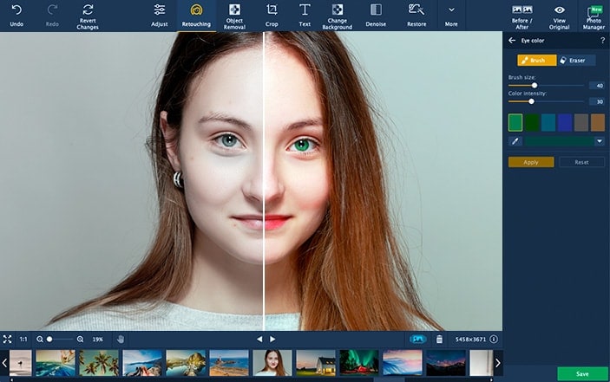Expand the More tools dropdown

coord(451,15)
